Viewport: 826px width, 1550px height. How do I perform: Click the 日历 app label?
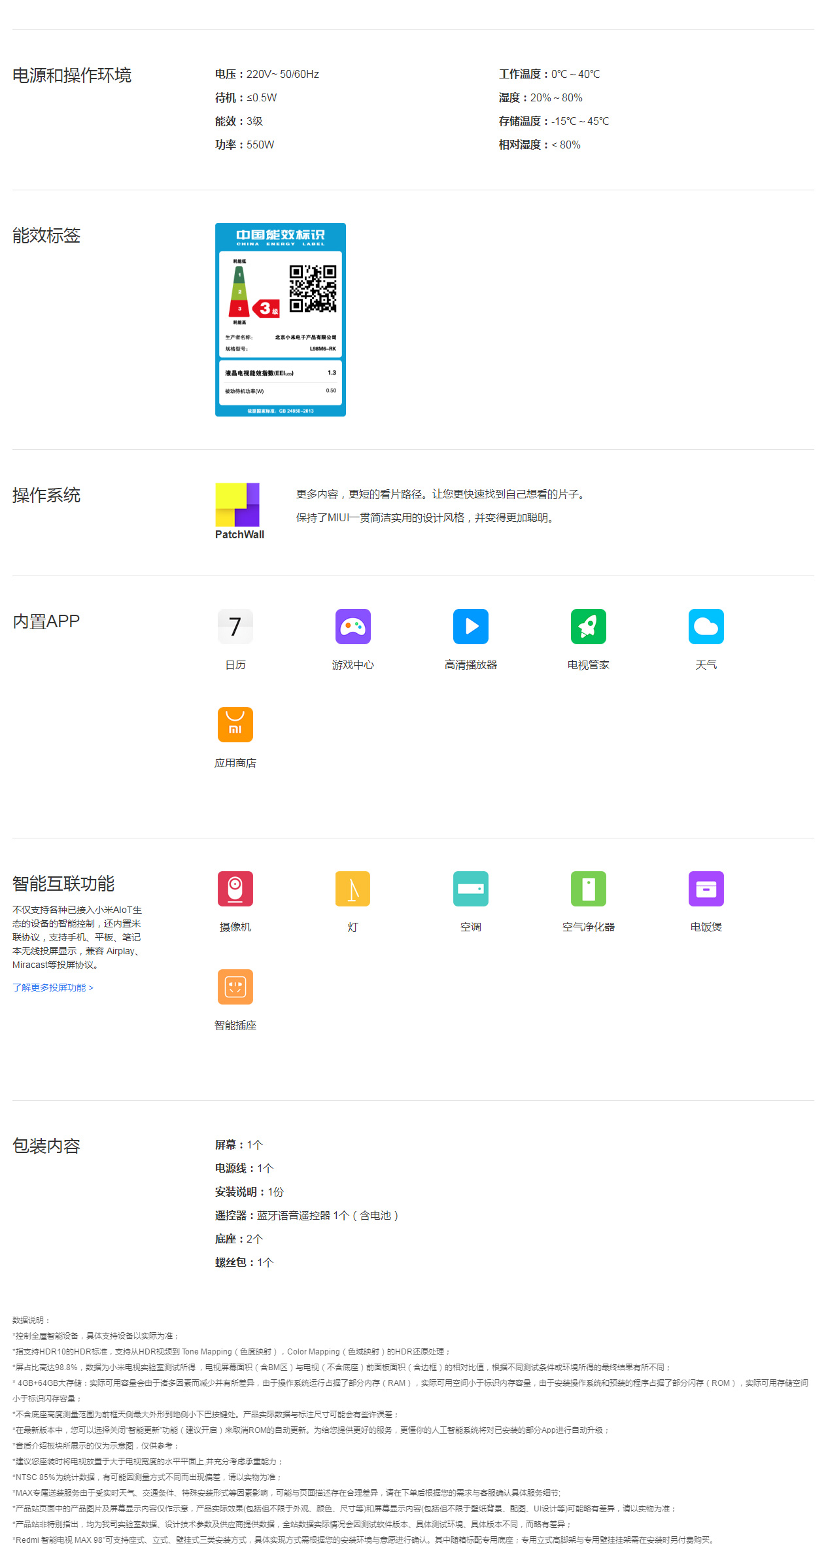tap(235, 664)
